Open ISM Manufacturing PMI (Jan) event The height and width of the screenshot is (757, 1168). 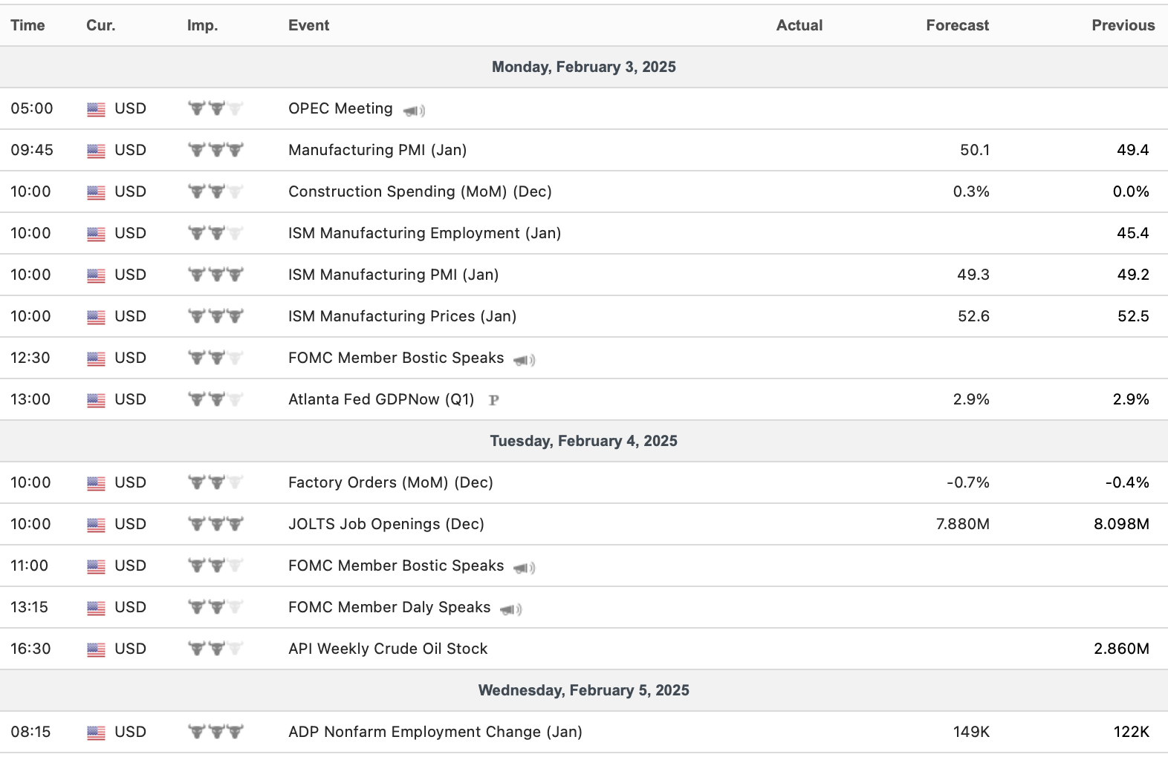(x=393, y=275)
